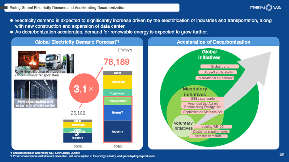Image resolution: width=289 pixels, height=162 pixels.
Task: Select the SSBJ standards label
Action: pos(202,99)
